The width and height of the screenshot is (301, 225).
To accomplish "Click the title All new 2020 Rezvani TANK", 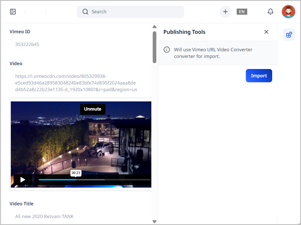I will pyautogui.click(x=44, y=216).
